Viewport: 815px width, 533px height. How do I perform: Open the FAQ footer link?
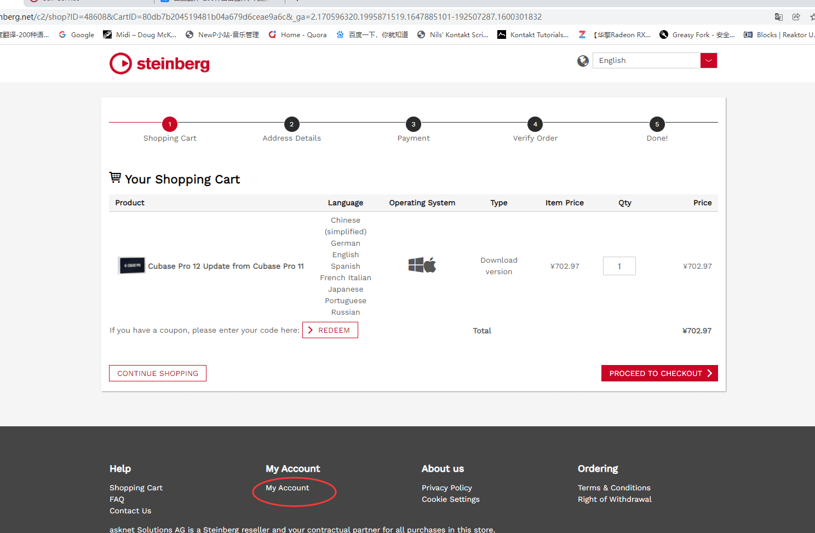point(117,499)
